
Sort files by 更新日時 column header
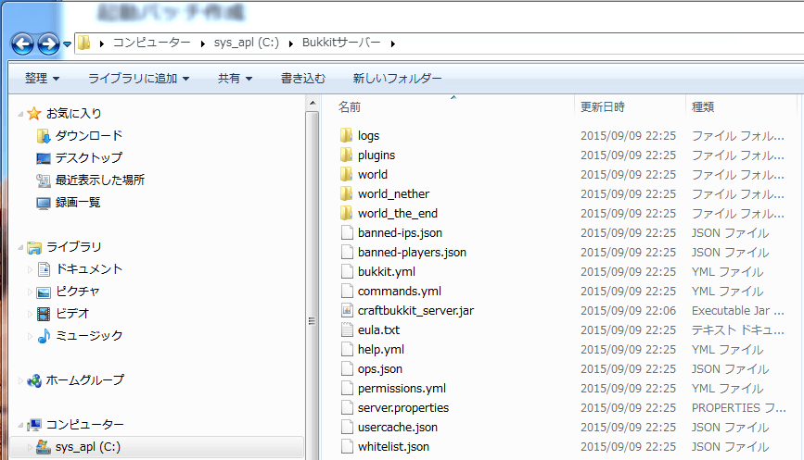click(x=603, y=107)
